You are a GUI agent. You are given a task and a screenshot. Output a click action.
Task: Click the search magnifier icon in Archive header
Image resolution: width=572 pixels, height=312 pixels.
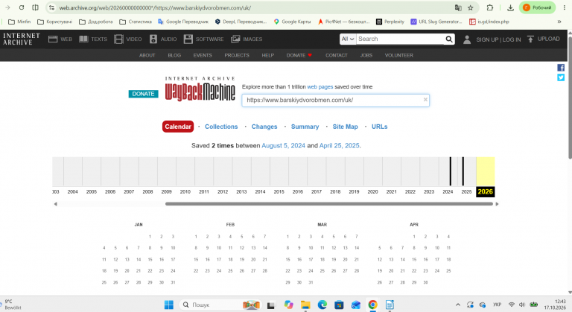[448, 39]
